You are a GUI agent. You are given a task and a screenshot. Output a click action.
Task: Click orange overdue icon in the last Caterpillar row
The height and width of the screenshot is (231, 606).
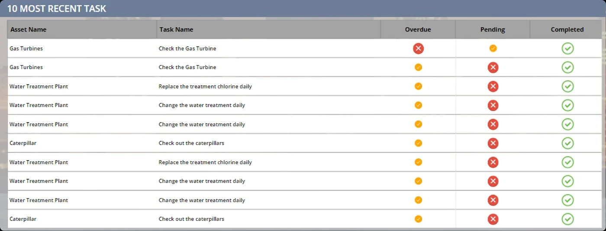tap(418, 219)
